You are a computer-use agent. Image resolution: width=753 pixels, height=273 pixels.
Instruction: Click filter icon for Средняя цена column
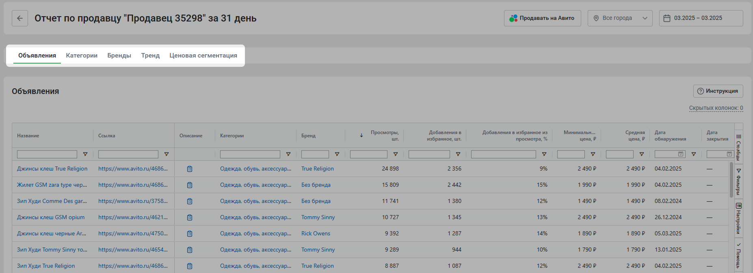point(642,154)
